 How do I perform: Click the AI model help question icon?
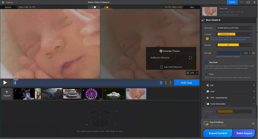(207, 39)
